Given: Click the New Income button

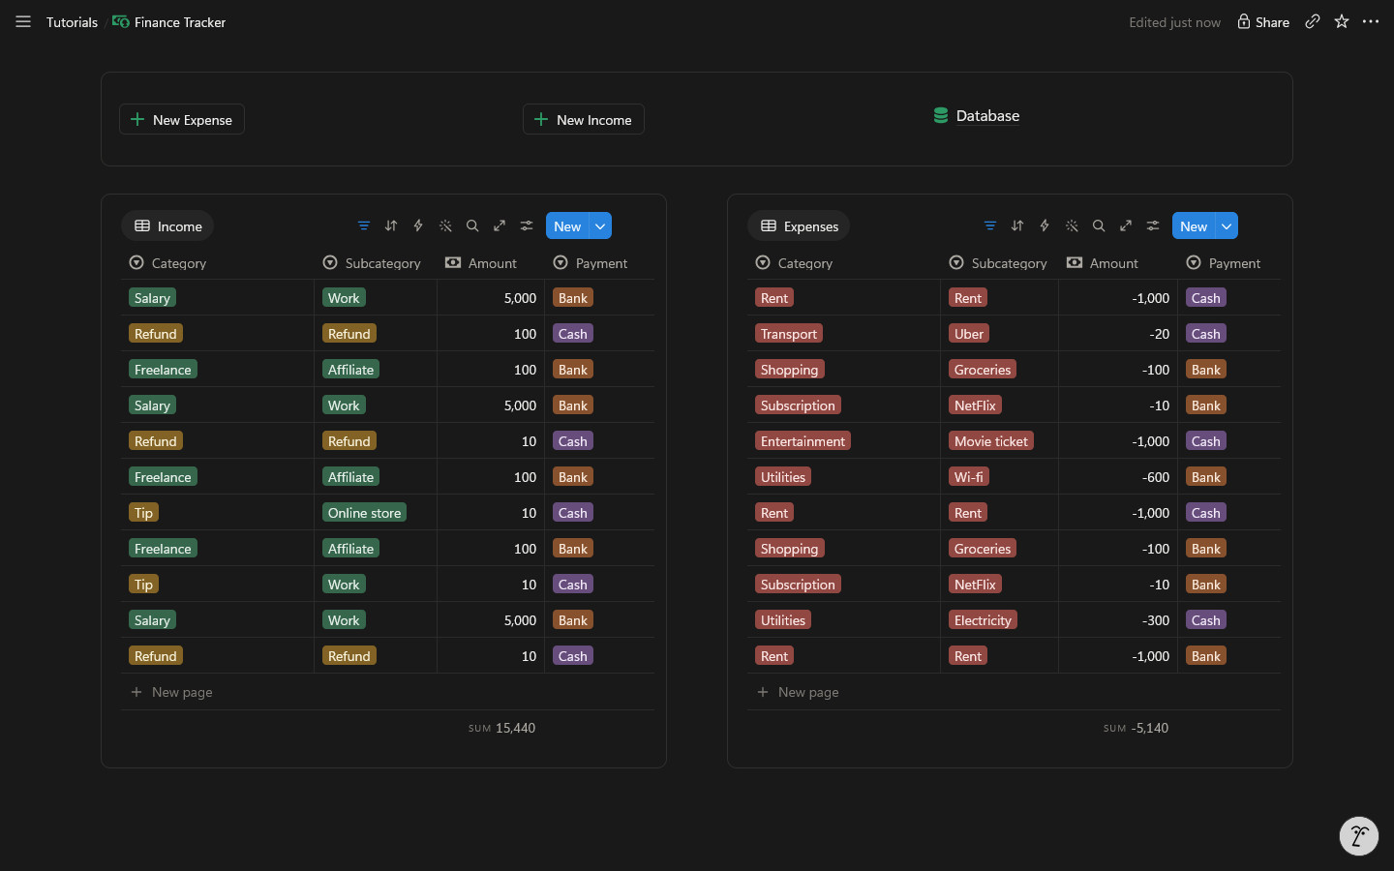Looking at the screenshot, I should click(x=584, y=119).
